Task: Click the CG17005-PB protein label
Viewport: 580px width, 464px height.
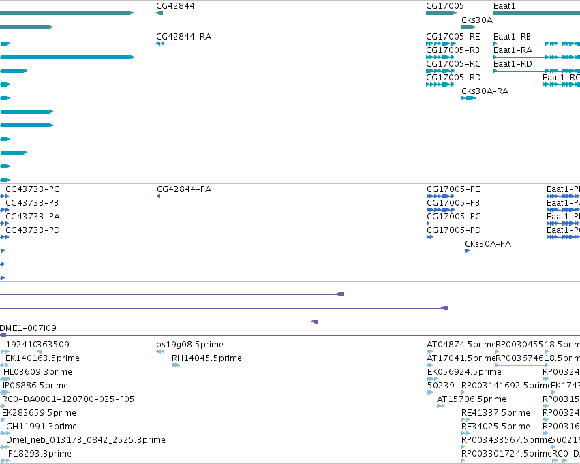Action: click(x=453, y=203)
